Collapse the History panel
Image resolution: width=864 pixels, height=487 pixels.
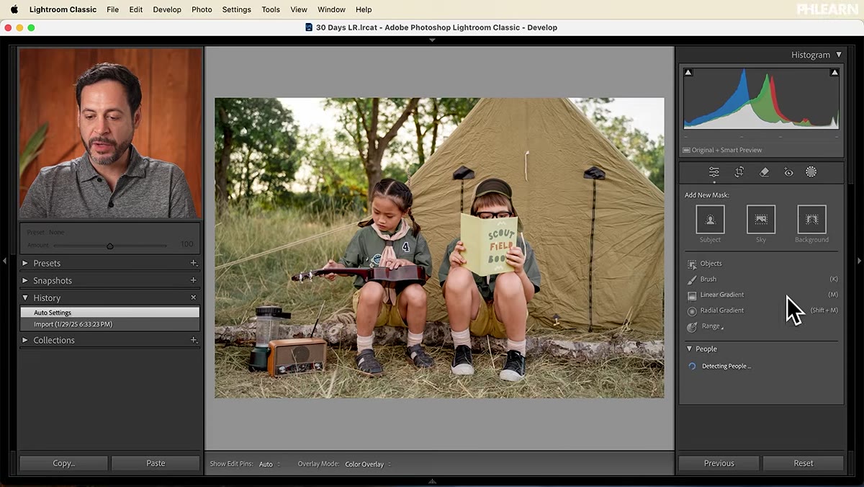click(x=25, y=298)
